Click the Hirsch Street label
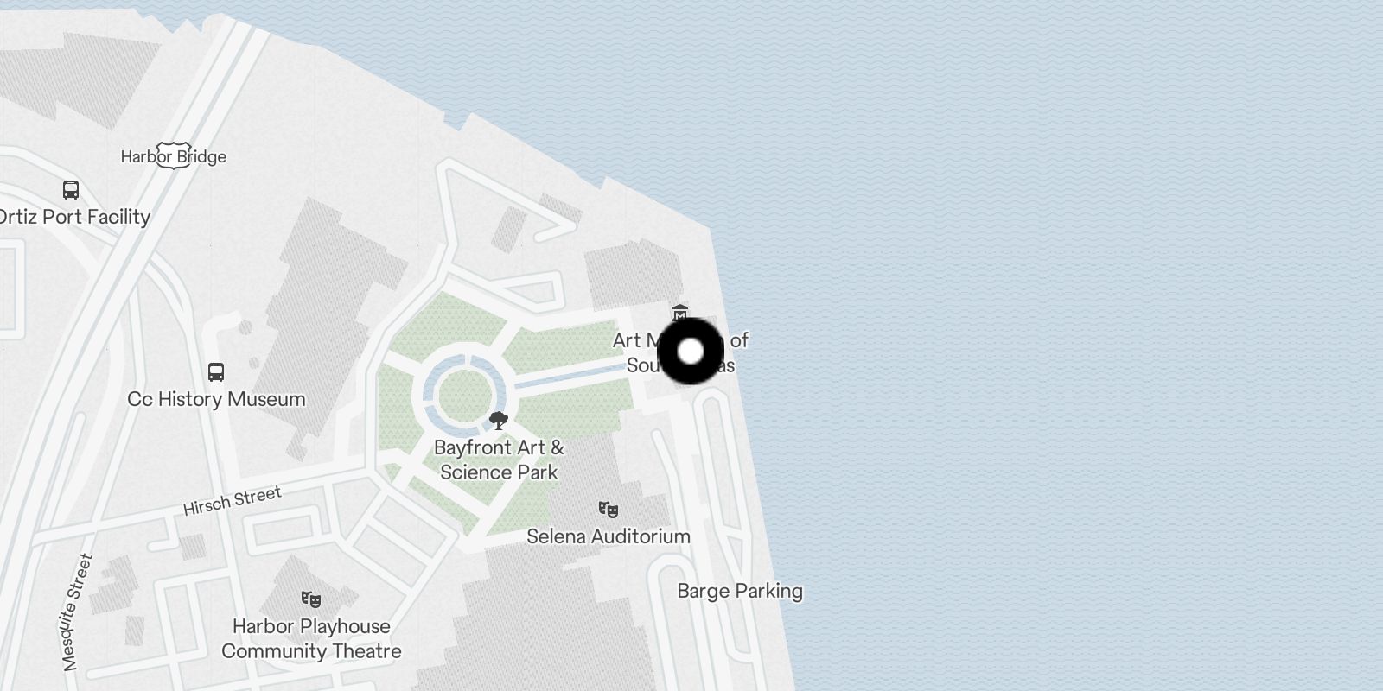 (233, 501)
